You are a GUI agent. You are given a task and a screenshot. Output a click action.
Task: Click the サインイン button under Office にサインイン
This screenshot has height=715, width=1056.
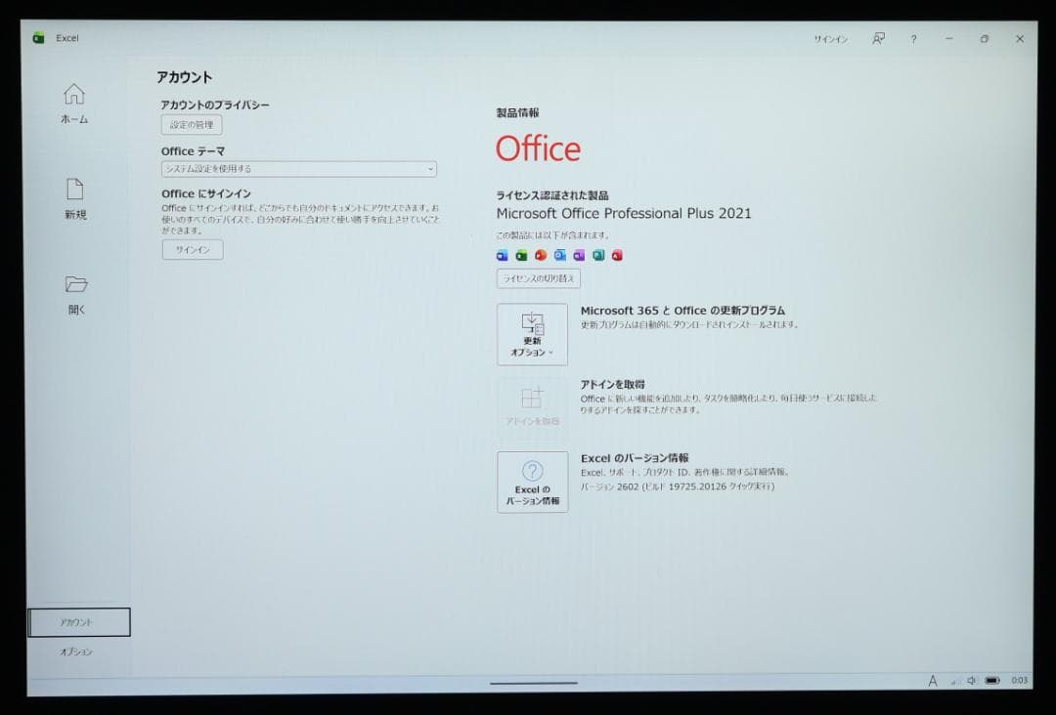193,249
